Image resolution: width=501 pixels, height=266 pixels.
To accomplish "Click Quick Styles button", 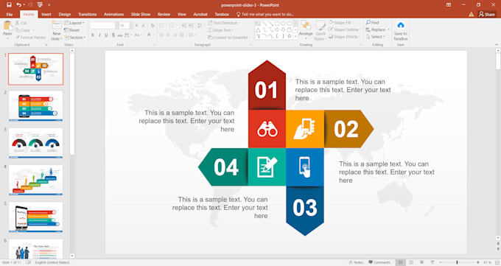I will click(320, 30).
